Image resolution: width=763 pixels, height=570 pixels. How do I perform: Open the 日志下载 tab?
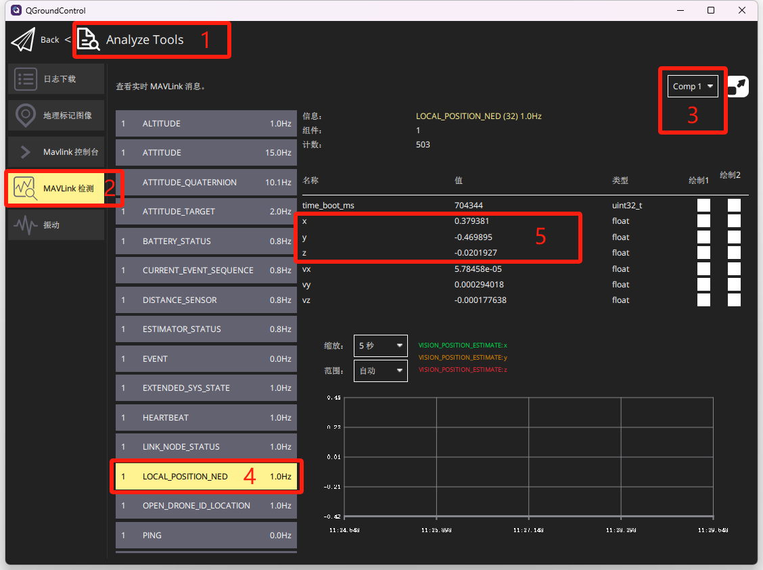coord(56,79)
